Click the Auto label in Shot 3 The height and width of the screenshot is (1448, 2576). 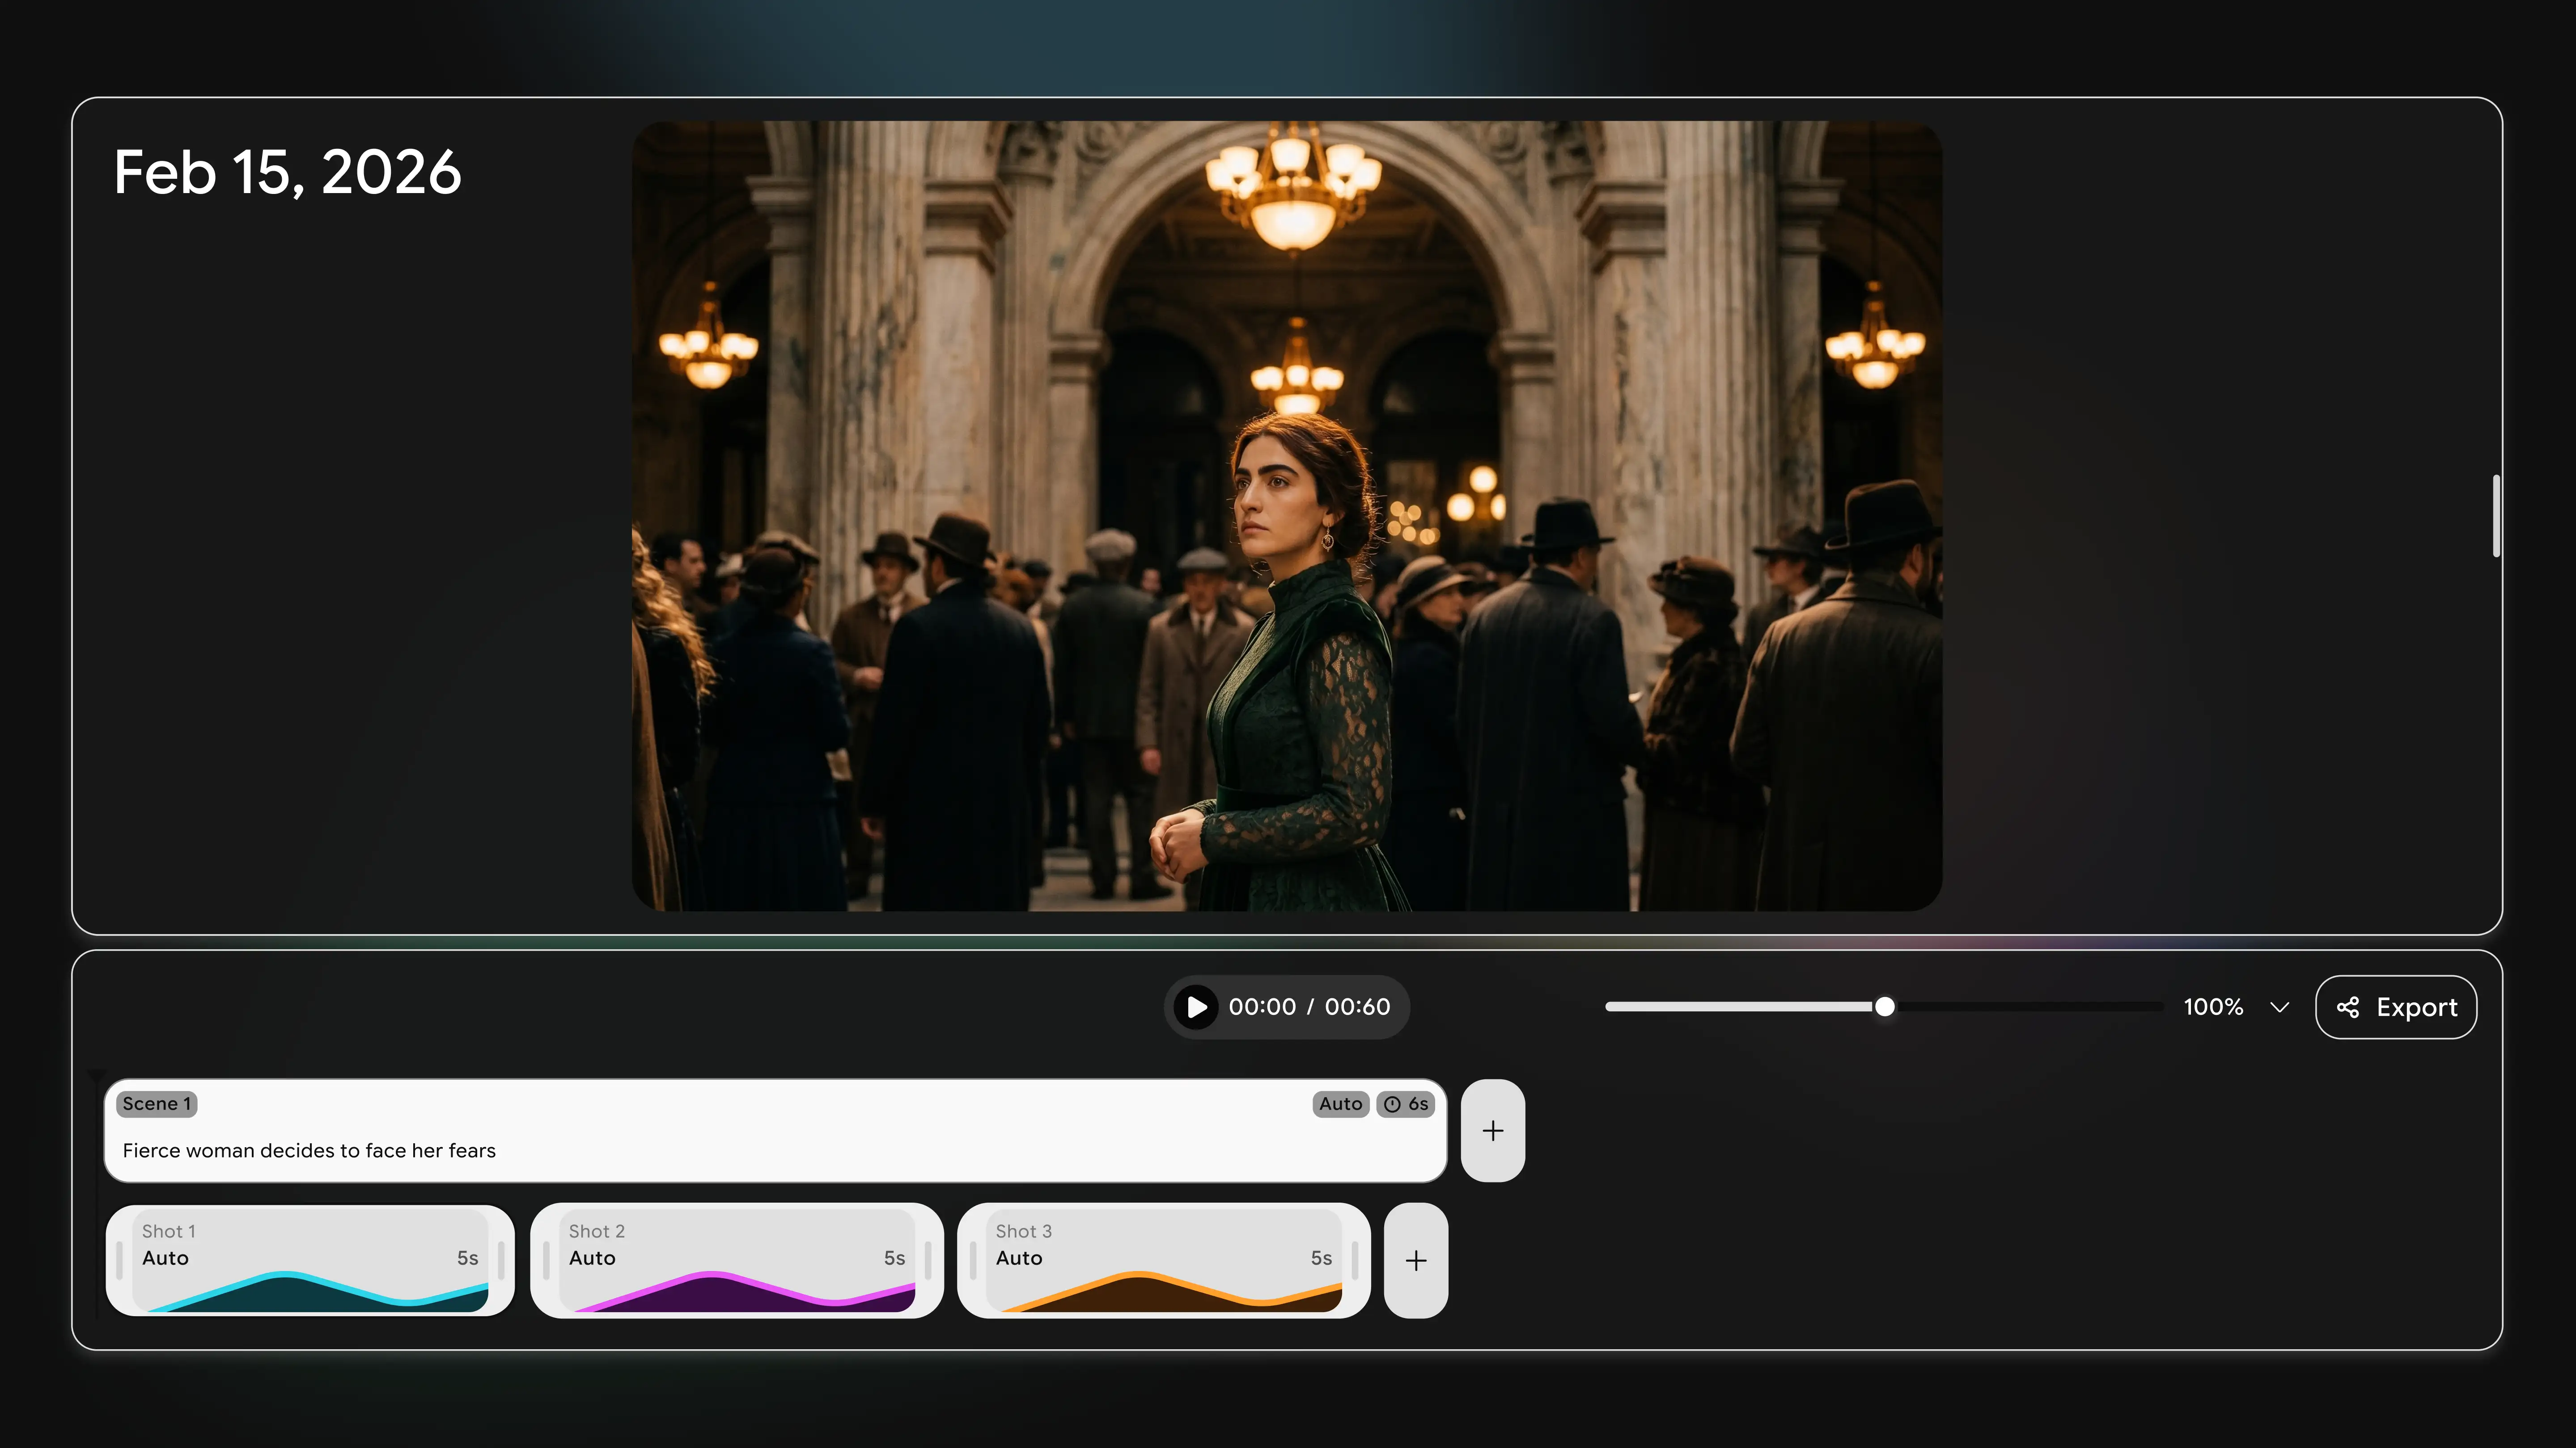pyautogui.click(x=1019, y=1258)
